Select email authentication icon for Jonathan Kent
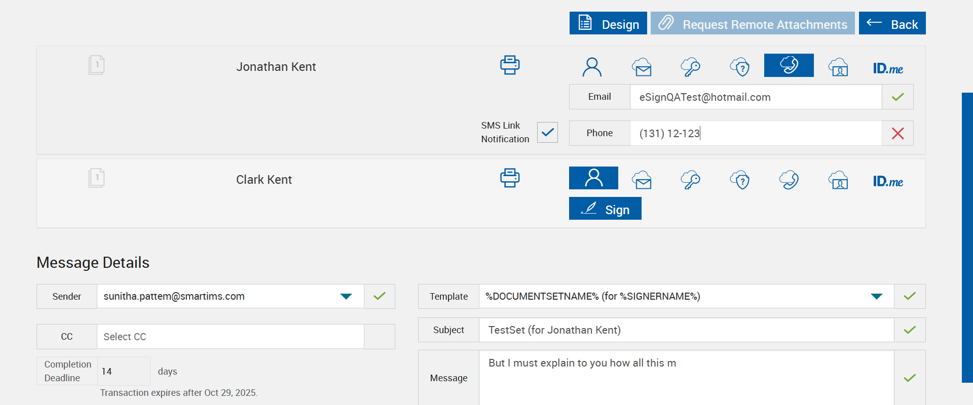This screenshot has width=973, height=405. [x=642, y=66]
